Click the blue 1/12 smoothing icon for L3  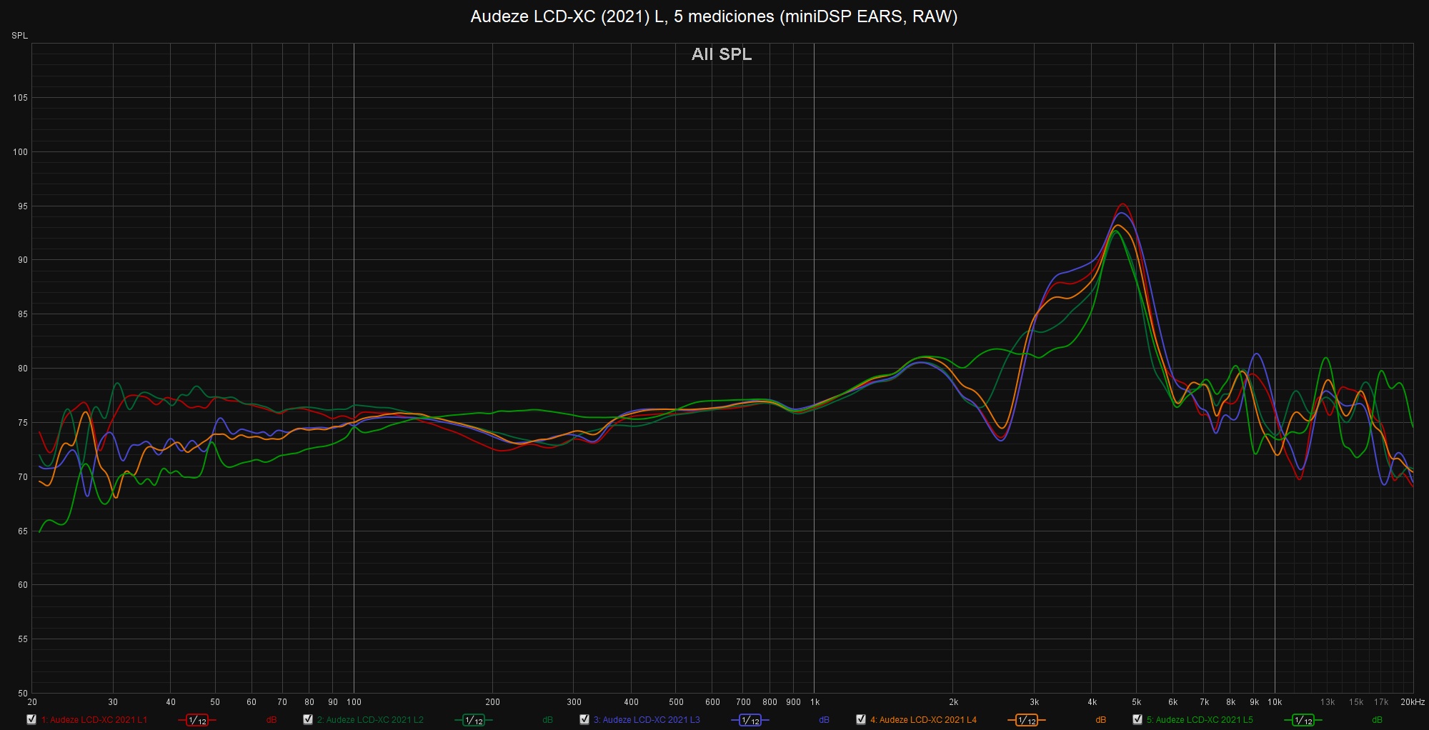750,720
